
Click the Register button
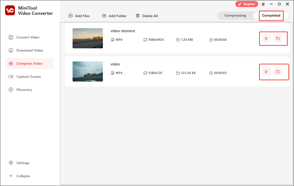click(x=247, y=4)
